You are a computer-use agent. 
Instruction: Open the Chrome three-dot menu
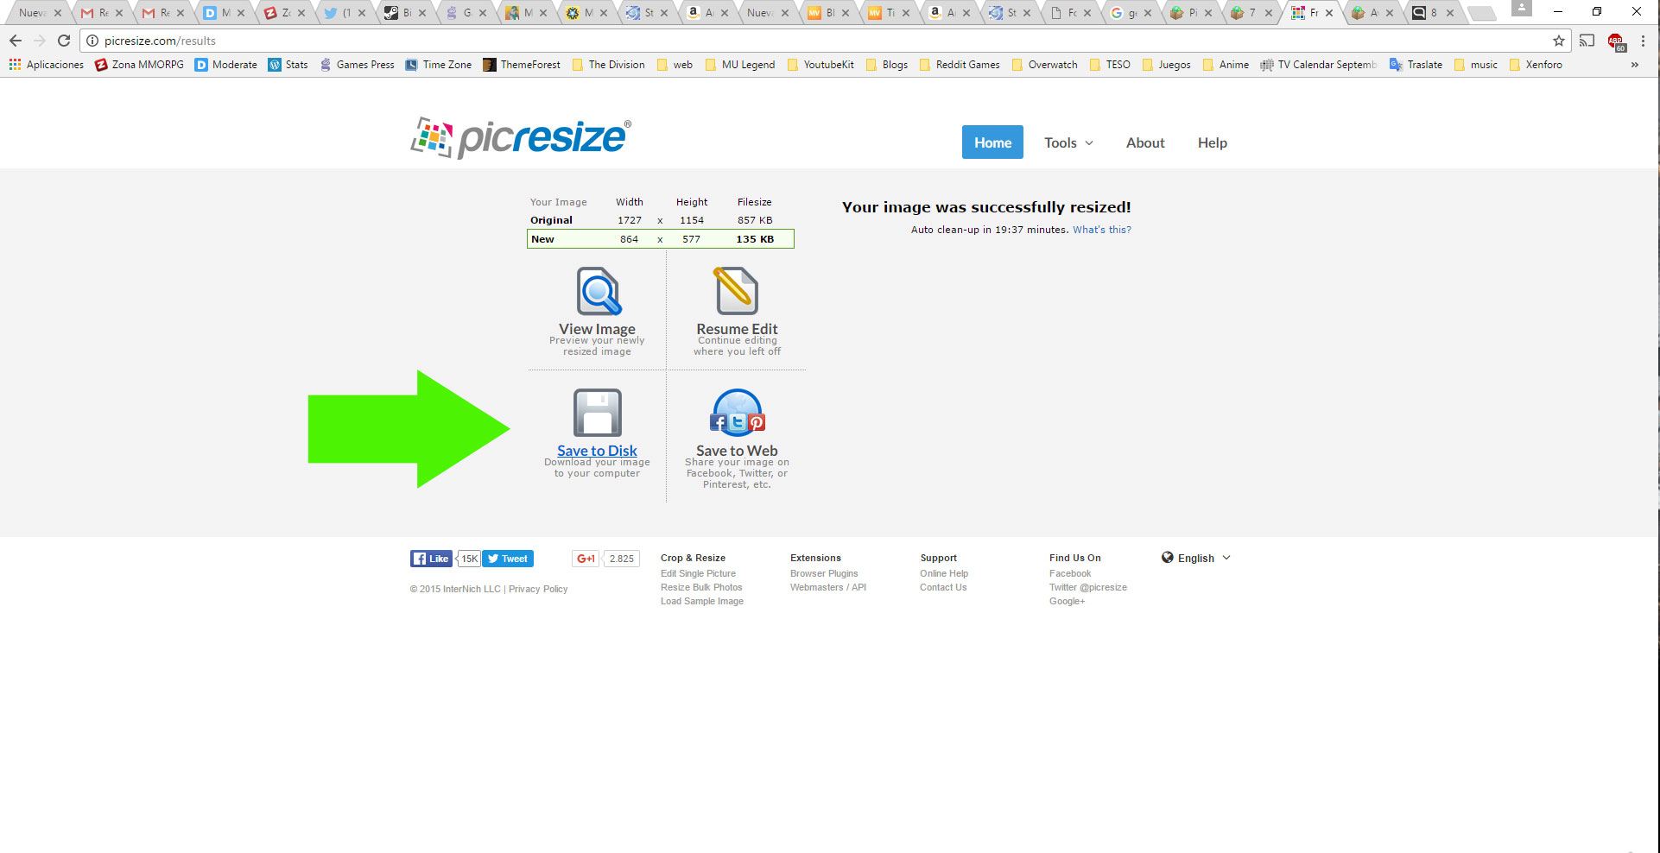point(1643,41)
